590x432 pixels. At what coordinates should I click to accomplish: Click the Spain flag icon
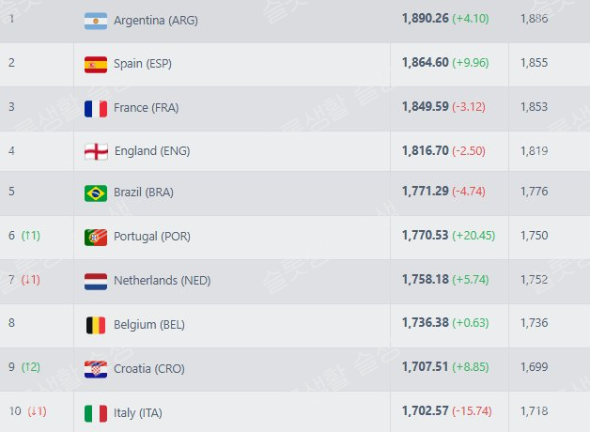[96, 65]
